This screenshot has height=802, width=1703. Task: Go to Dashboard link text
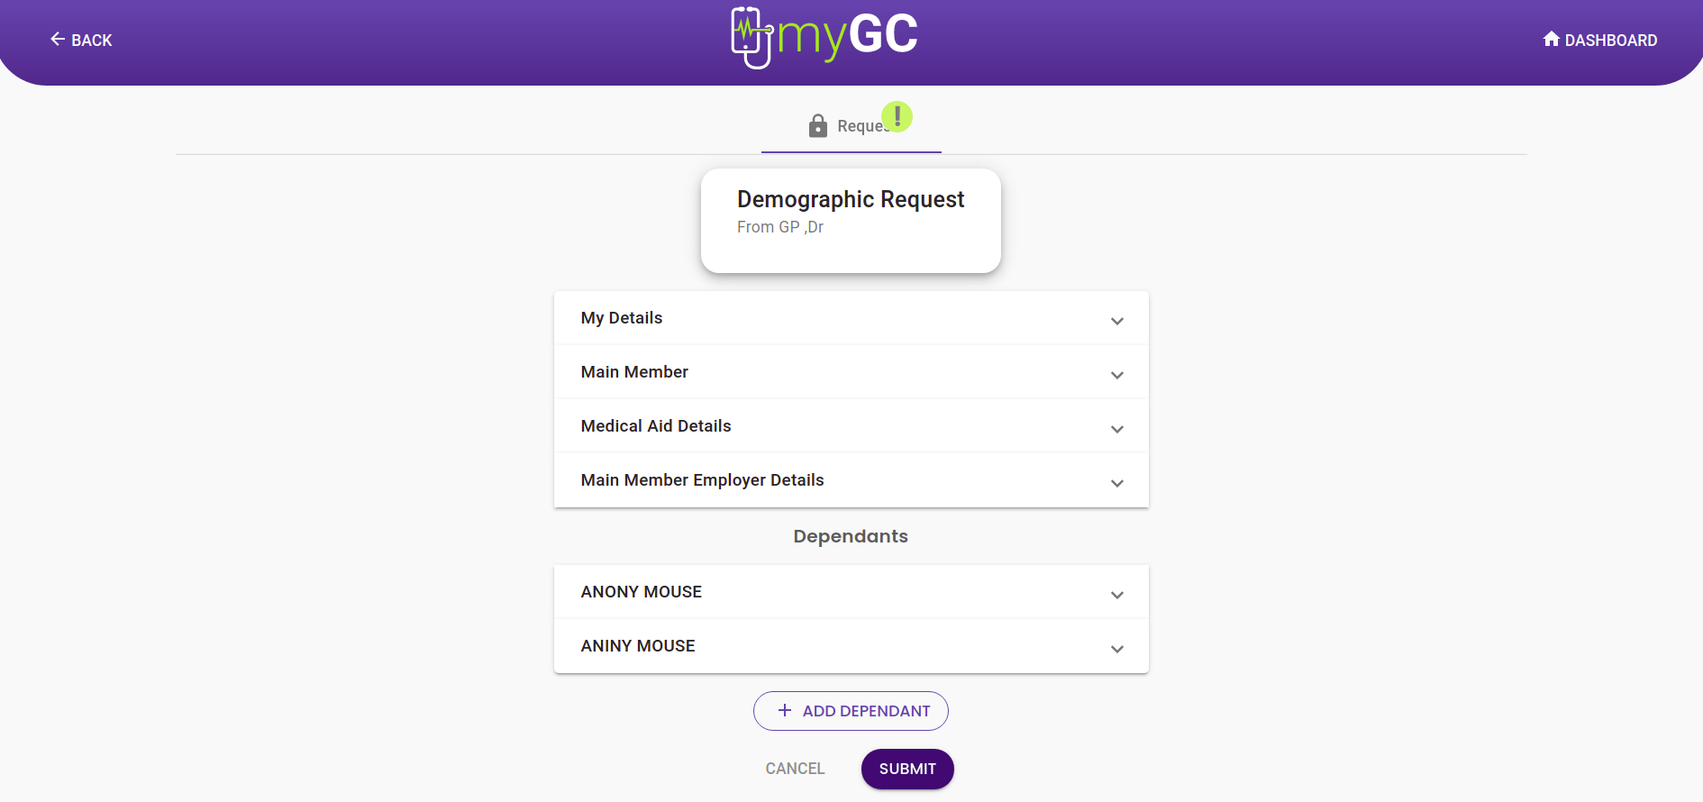[x=1610, y=41]
